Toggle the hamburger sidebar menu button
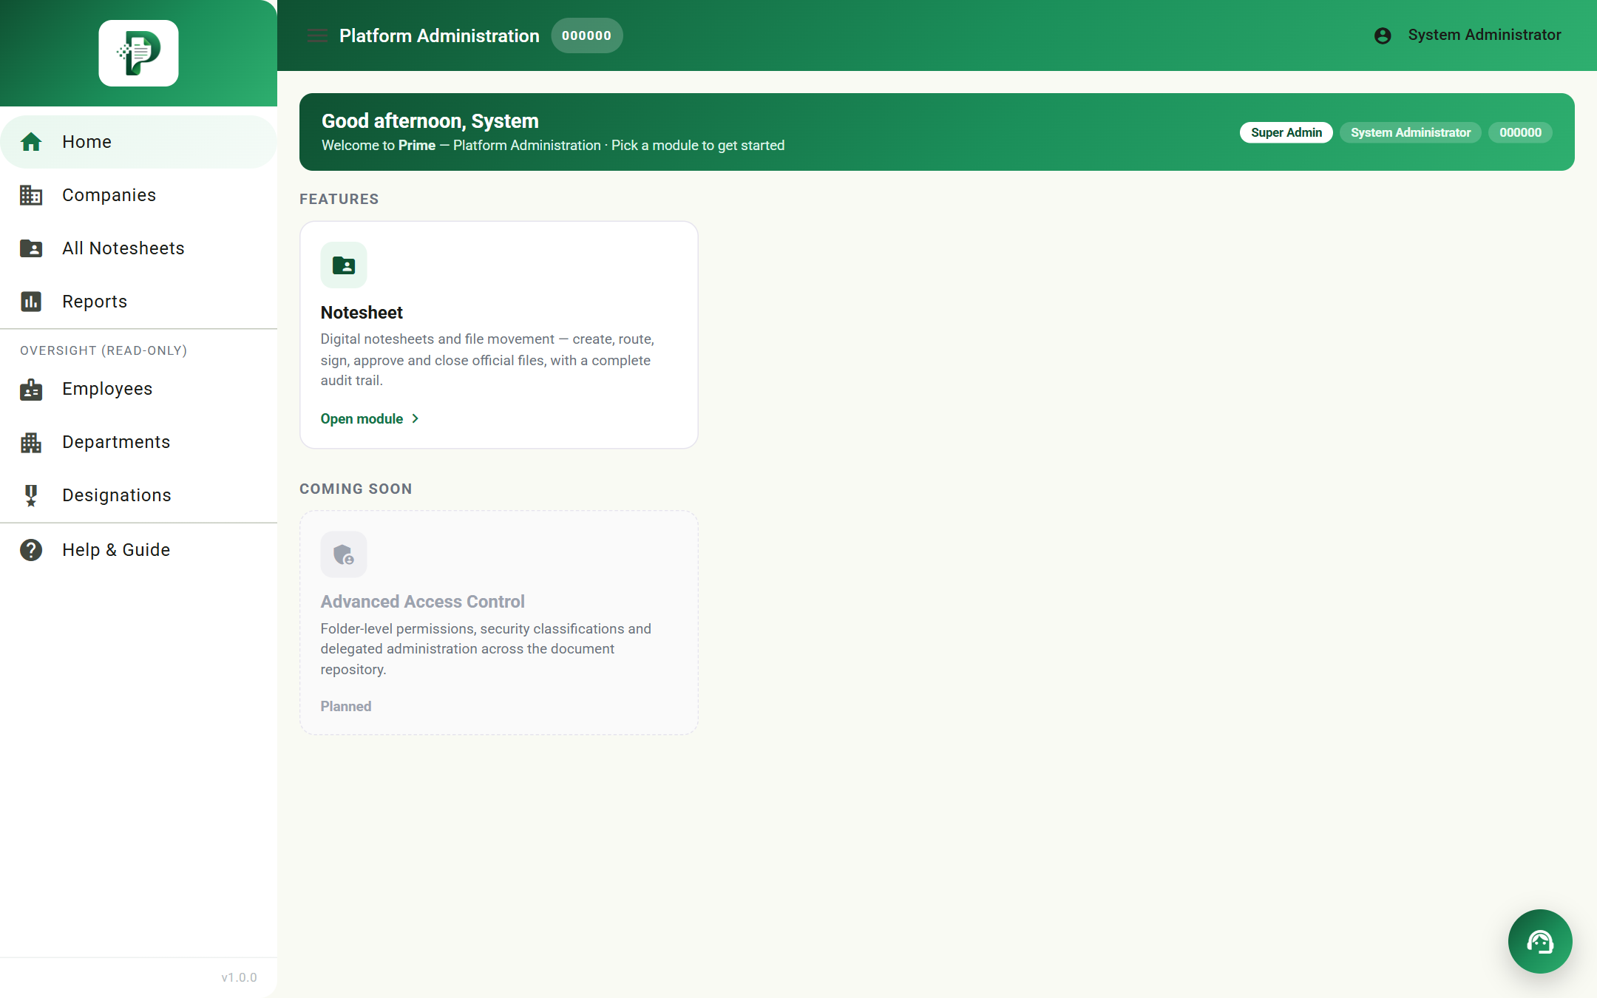Screen dimensions: 1597x998 pos(317,35)
